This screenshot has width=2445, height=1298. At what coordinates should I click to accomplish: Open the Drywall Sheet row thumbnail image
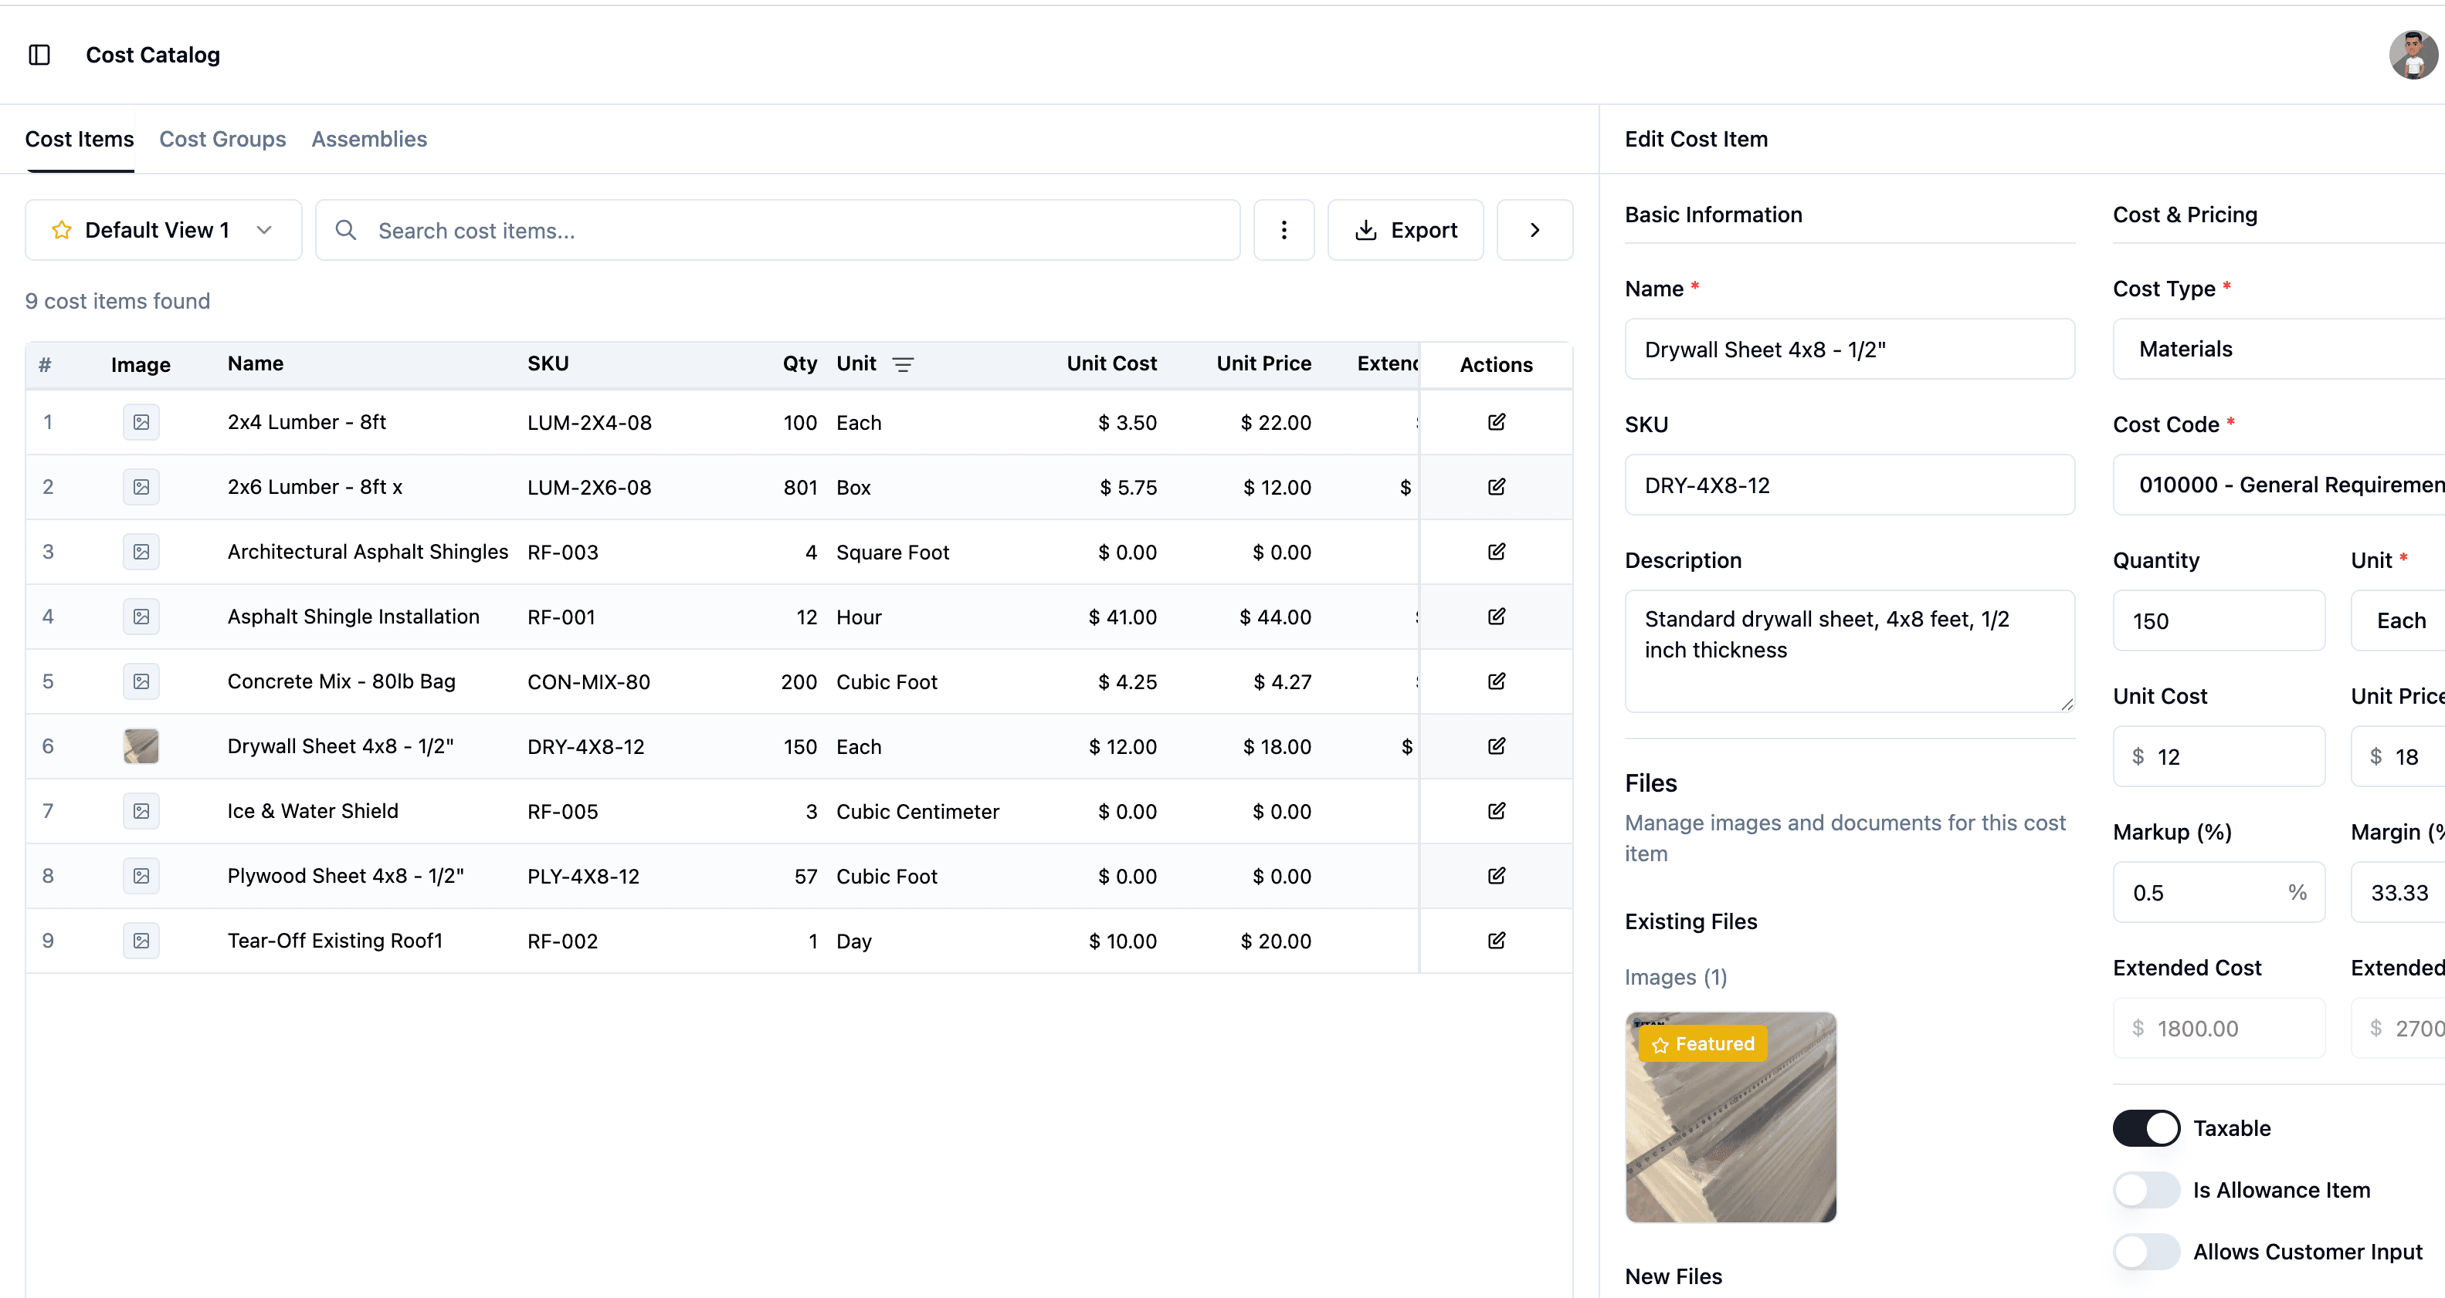click(x=141, y=746)
